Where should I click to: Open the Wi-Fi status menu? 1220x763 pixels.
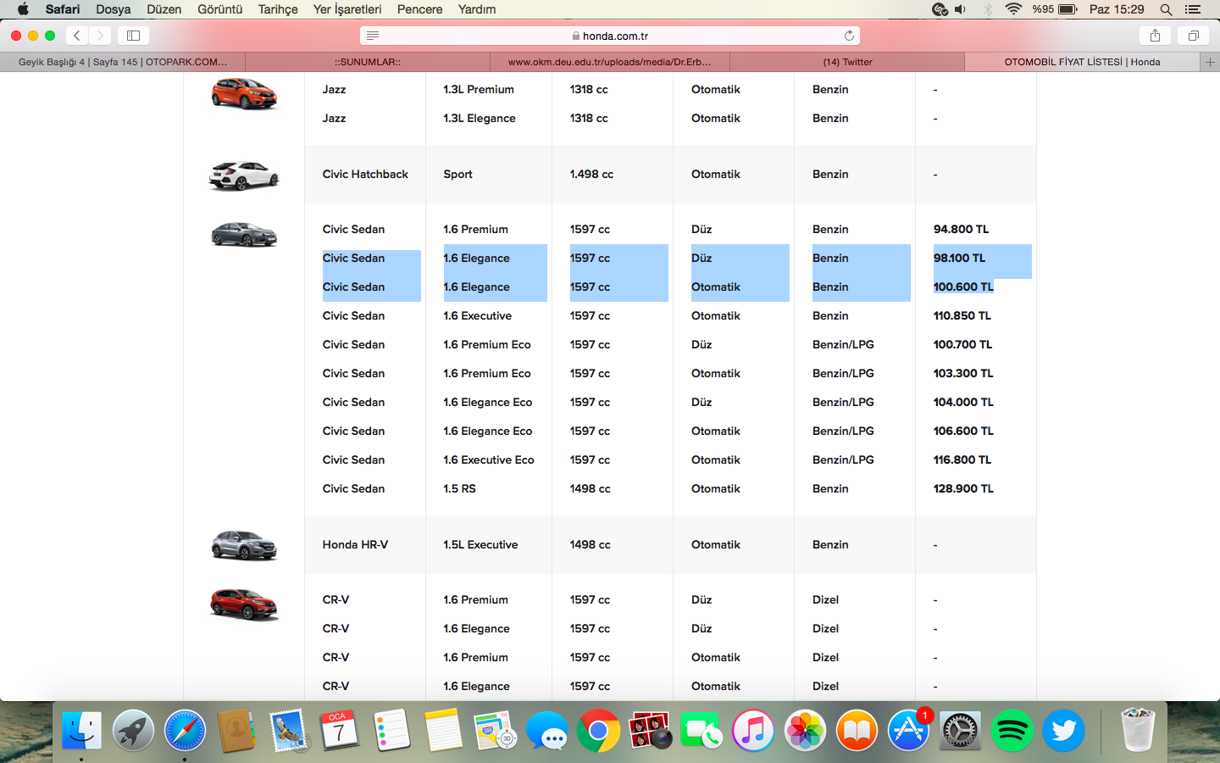tap(1013, 9)
